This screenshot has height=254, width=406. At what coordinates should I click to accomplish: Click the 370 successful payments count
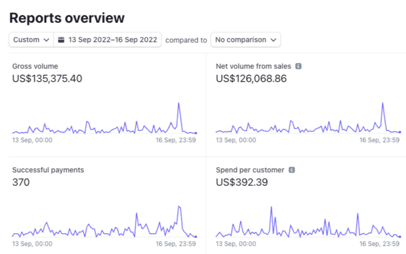[21, 182]
